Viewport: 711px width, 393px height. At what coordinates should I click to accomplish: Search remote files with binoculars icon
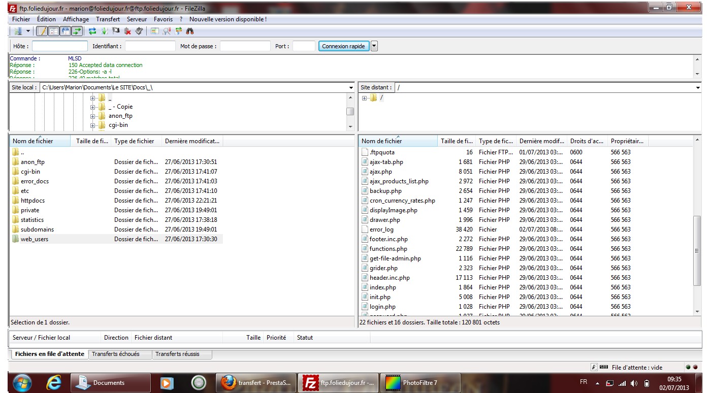coord(190,31)
